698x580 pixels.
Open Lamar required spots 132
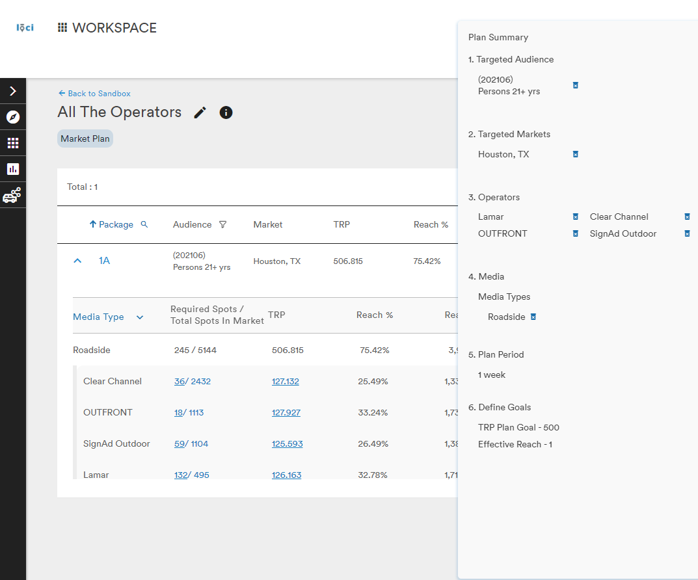coord(181,475)
